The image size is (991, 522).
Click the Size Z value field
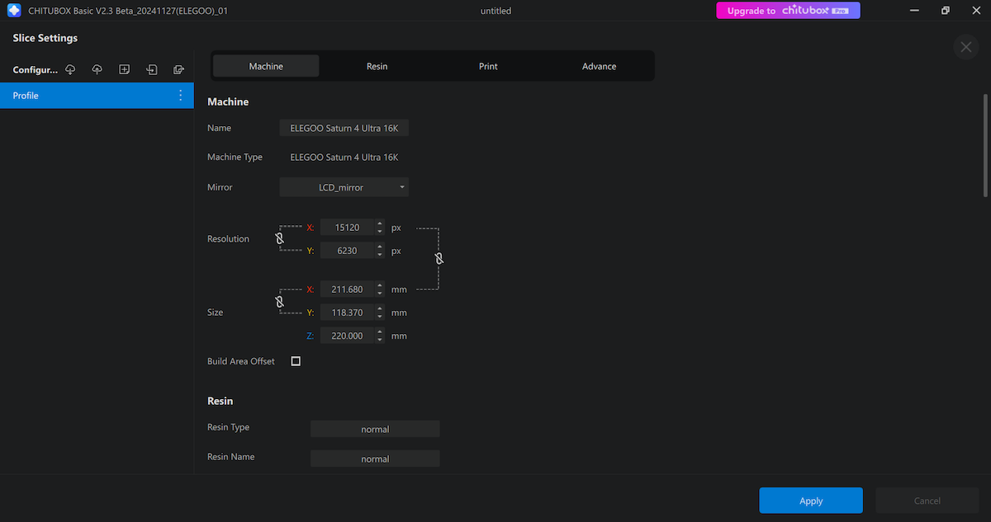[x=347, y=336]
